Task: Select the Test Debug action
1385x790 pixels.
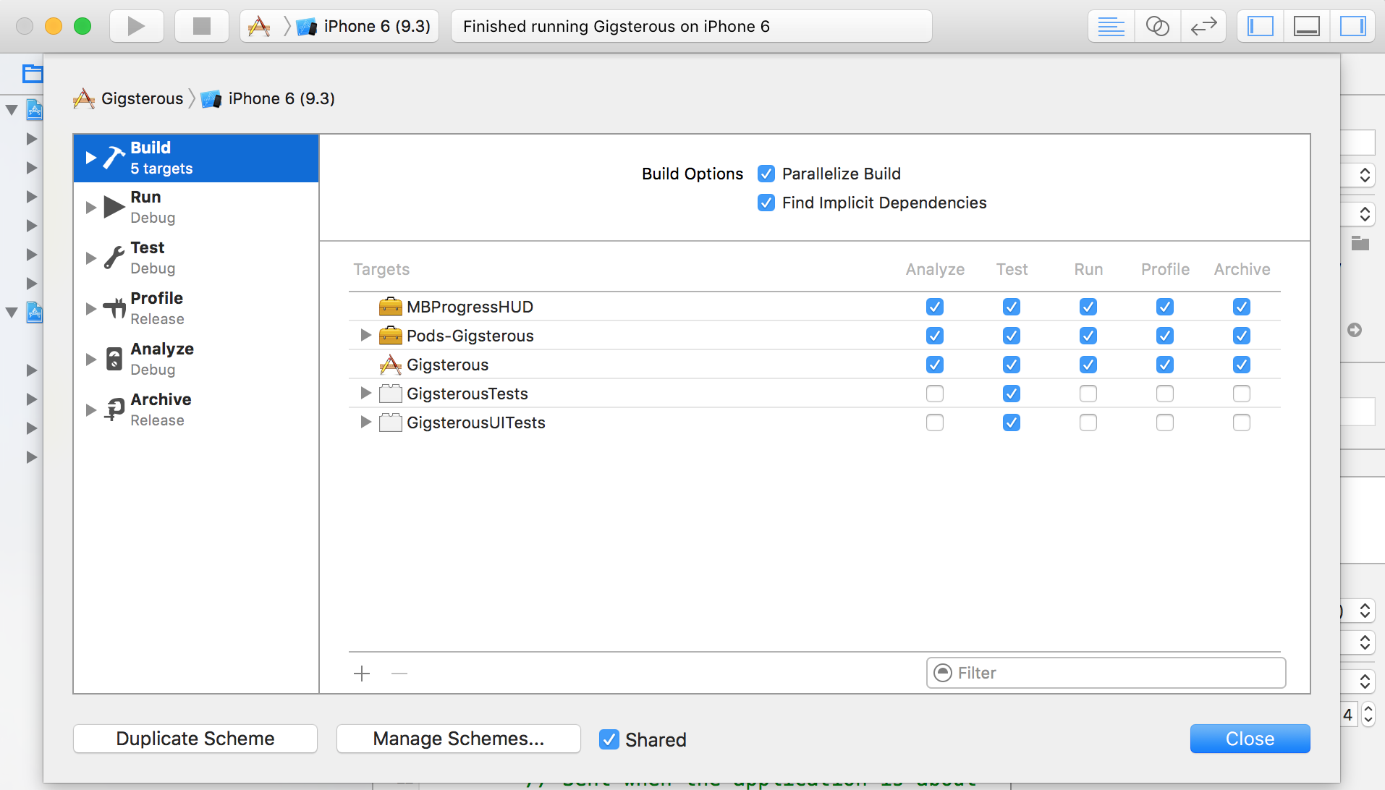Action: (x=196, y=258)
